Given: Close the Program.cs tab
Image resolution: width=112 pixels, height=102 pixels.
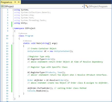Looking at the screenshot, I should coord(19,2).
